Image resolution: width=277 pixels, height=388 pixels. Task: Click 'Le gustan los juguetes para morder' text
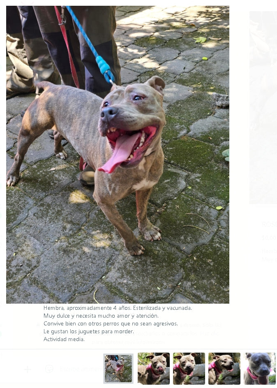(88, 331)
